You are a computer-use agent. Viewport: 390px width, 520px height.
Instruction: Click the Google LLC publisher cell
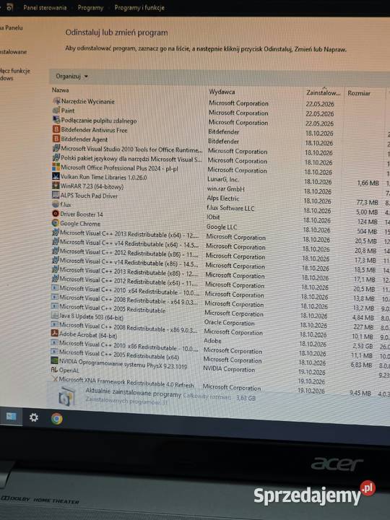point(221,227)
